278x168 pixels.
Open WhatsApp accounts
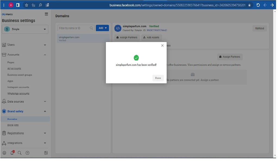click(x=18, y=94)
